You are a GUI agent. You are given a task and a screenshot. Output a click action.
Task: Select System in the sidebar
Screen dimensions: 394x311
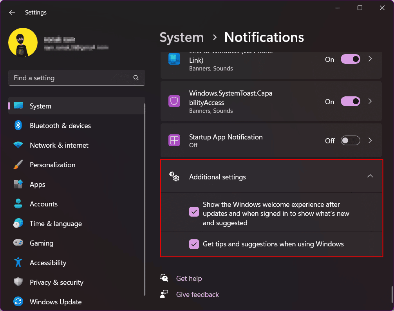coord(77,106)
